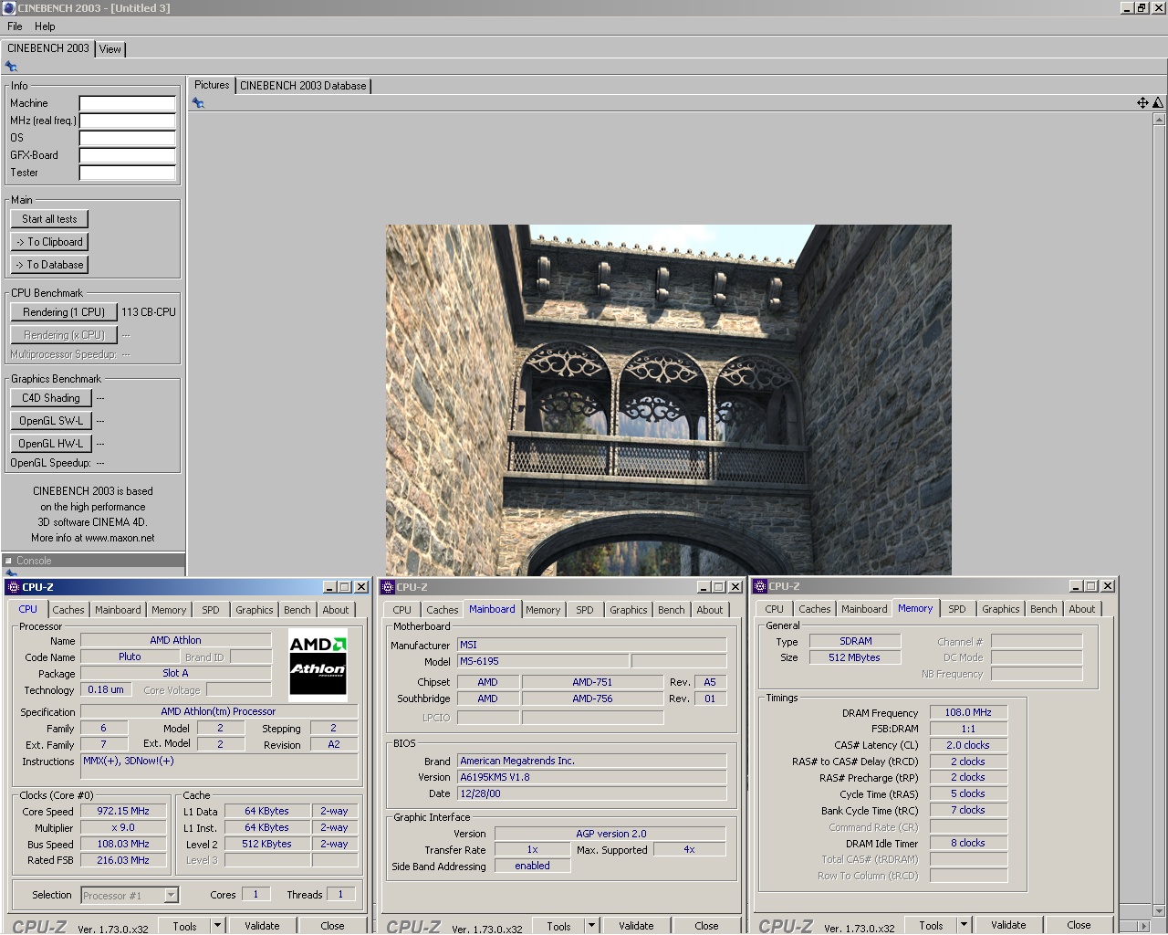This screenshot has height=935, width=1168.
Task: Open Tools dropdown arrow in Mainboard CPU-Z window
Action: pyautogui.click(x=591, y=926)
